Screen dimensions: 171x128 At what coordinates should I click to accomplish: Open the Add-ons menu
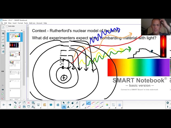point(32,23)
